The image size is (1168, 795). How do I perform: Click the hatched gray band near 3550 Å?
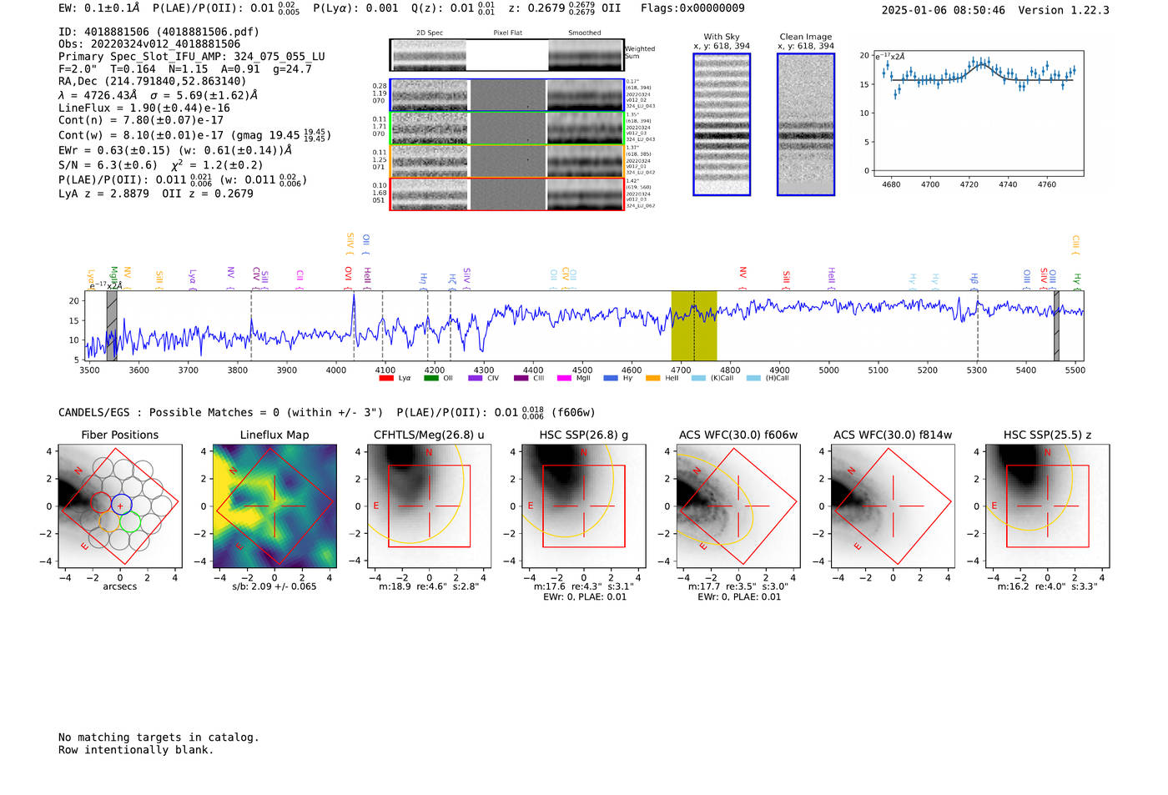tap(112, 325)
